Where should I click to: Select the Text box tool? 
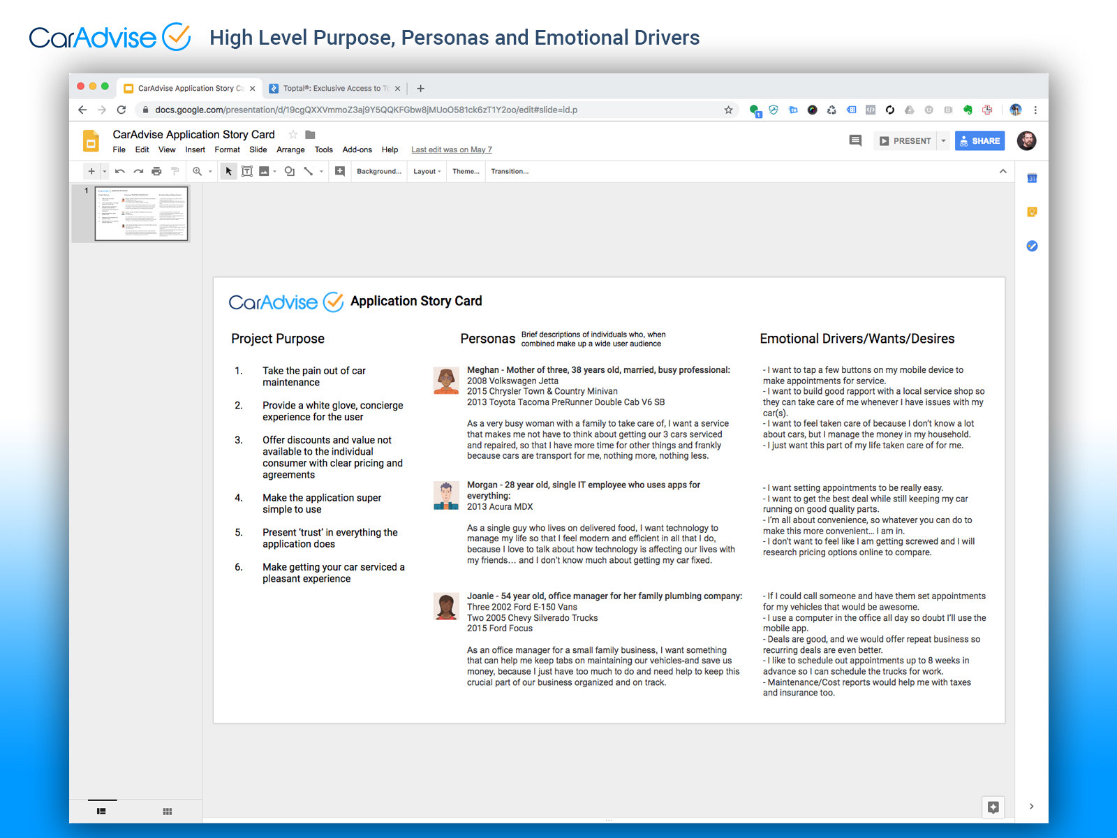click(x=247, y=171)
